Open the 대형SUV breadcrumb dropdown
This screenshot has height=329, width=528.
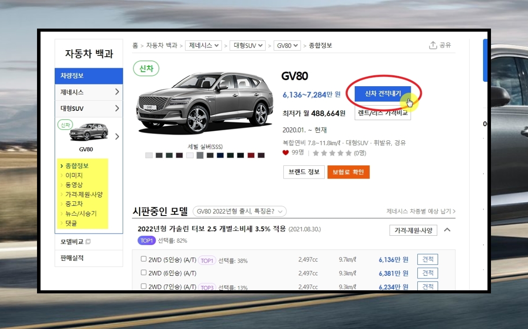pyautogui.click(x=248, y=45)
